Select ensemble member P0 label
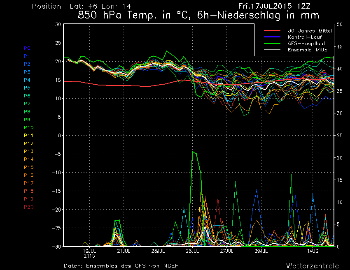The image size is (350, 270). click(x=27, y=48)
